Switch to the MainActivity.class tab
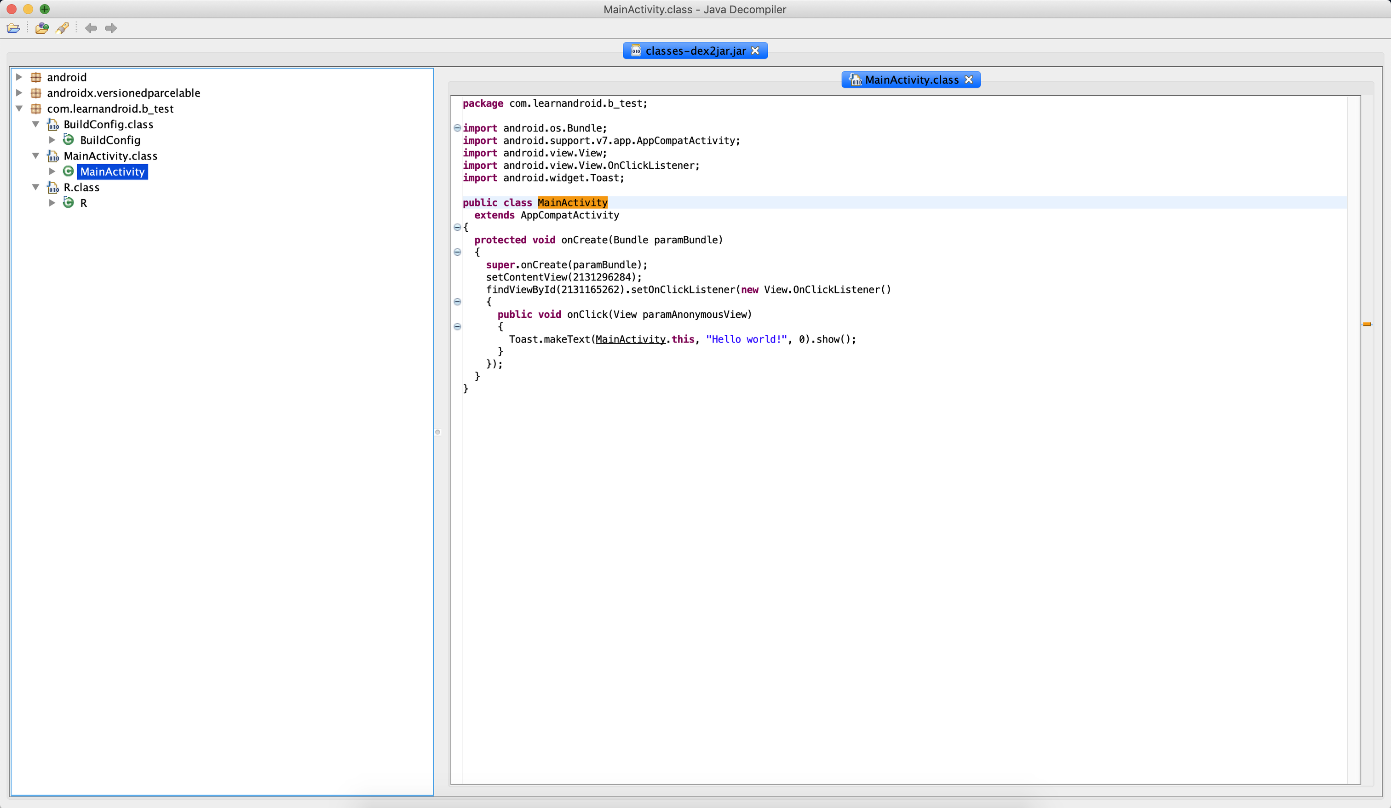Screen dimensions: 1391x808 click(911, 80)
